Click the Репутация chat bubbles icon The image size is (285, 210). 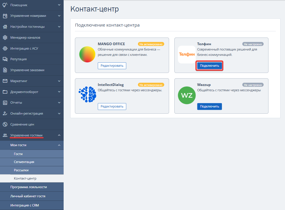[5, 59]
